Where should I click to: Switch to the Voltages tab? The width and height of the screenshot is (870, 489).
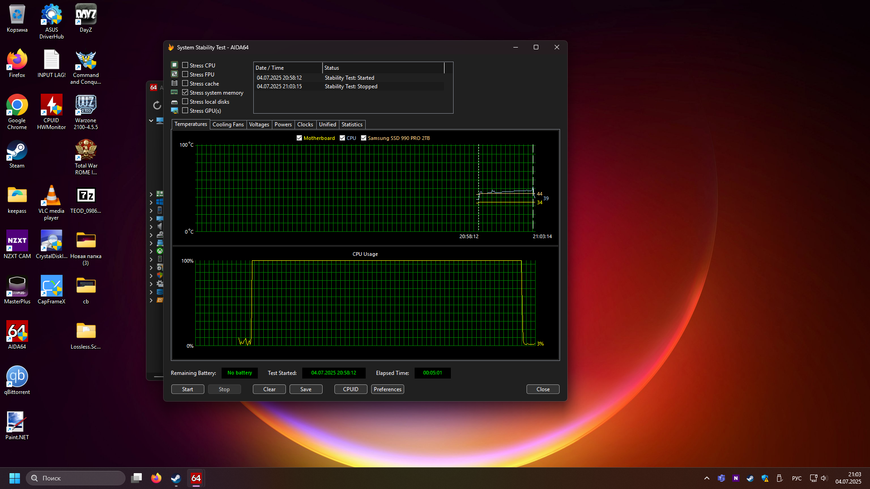(x=259, y=125)
